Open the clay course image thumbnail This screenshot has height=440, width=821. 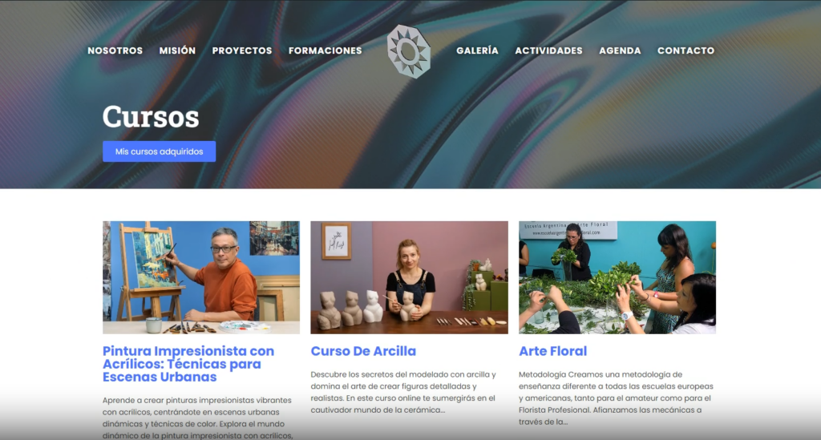click(x=409, y=277)
